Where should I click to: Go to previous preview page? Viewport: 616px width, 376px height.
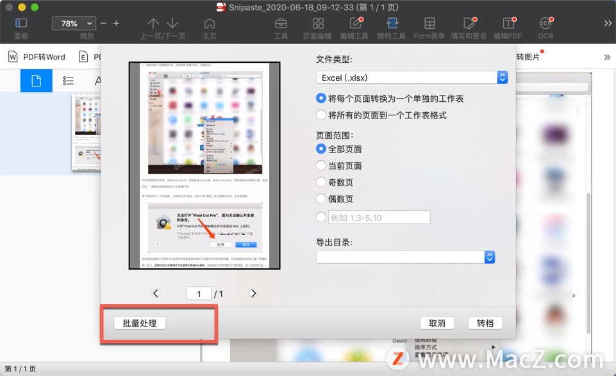click(156, 293)
